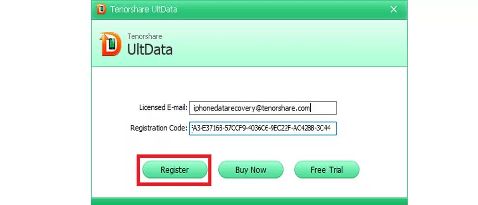478x205 pixels.
Task: Click the orange arrow on the UltData logo
Action: 103,39
